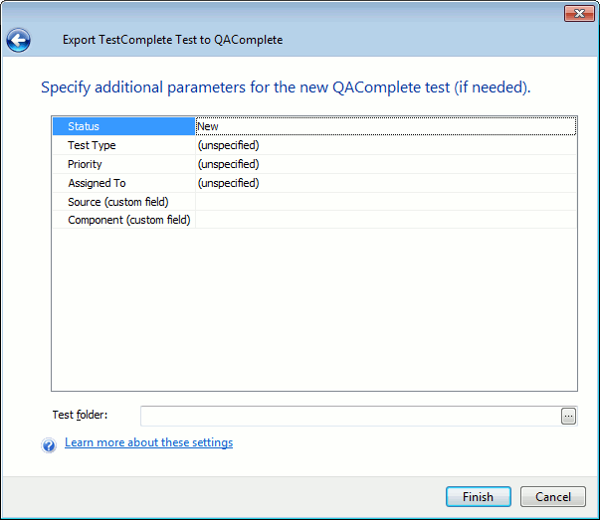
Task: Select the Priority row label
Action: pos(85,164)
